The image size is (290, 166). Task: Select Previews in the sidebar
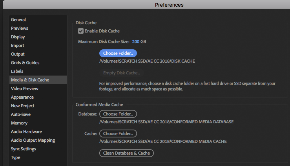coord(20,28)
